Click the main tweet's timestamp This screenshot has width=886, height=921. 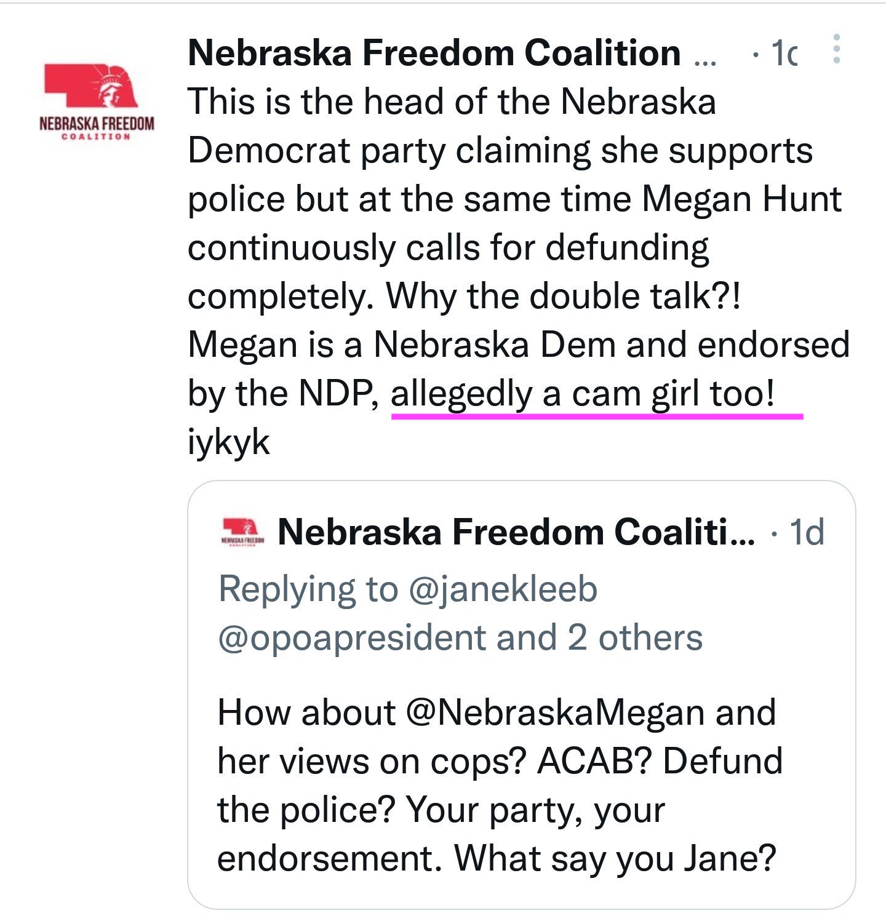pyautogui.click(x=784, y=54)
